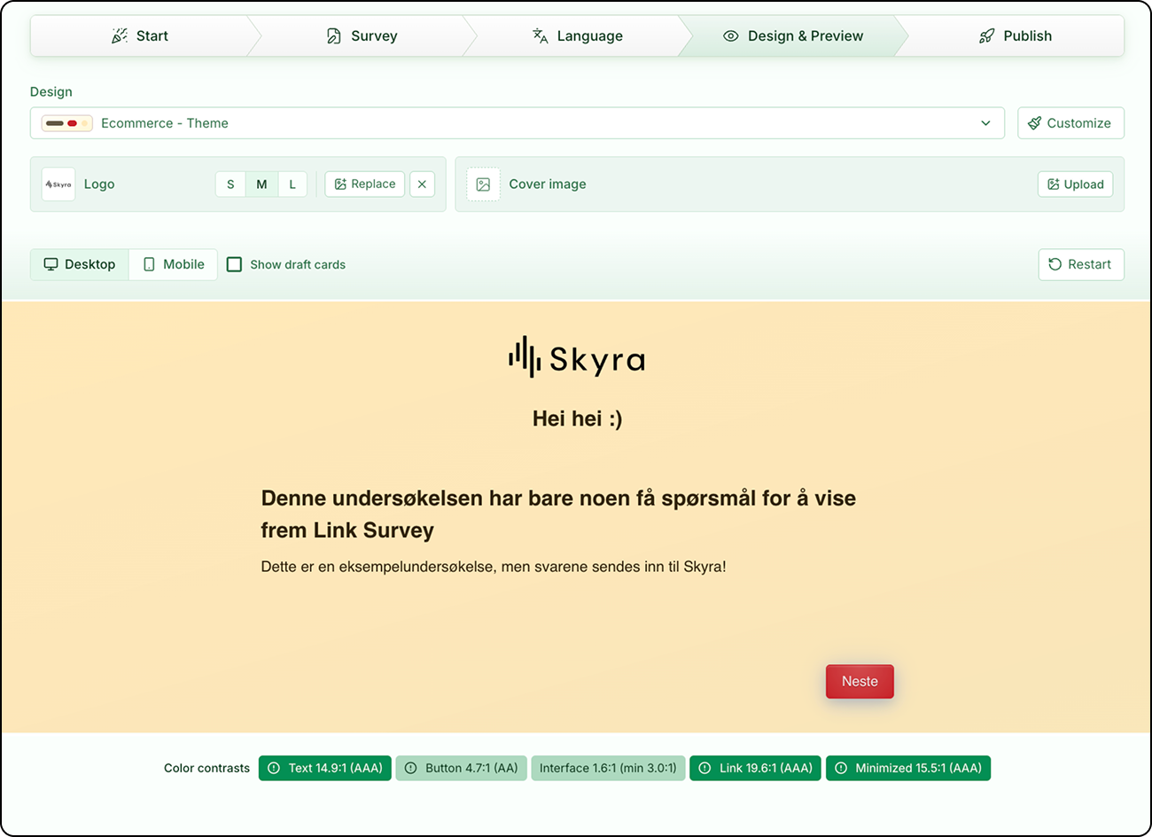Click the cover image placeholder icon
The height and width of the screenshot is (837, 1152).
click(x=483, y=184)
